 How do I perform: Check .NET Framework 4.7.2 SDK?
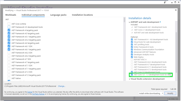(9, 72)
